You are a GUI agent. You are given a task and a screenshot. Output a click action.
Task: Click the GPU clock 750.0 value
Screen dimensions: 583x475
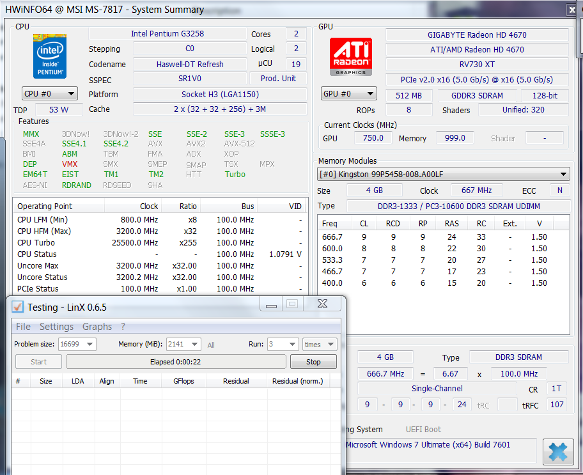coord(373,138)
